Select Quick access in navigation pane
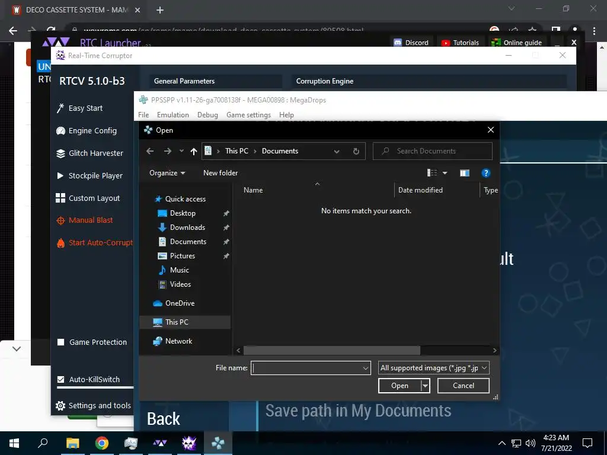Image resolution: width=607 pixels, height=455 pixels. point(186,199)
